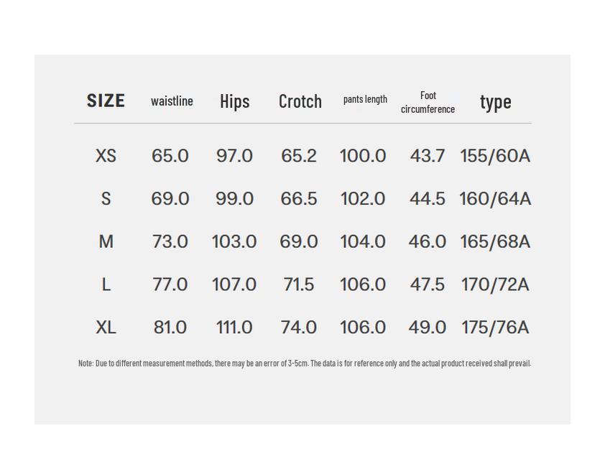Click the measurement error note text

[305, 363]
